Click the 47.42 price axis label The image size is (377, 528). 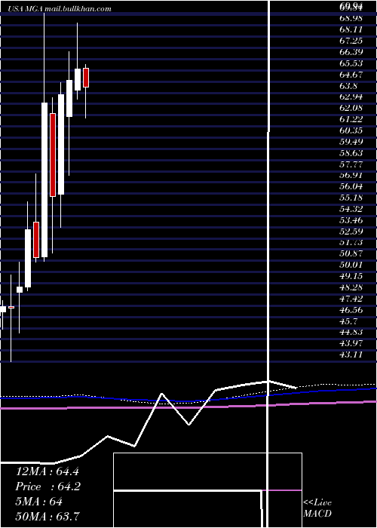point(351,299)
